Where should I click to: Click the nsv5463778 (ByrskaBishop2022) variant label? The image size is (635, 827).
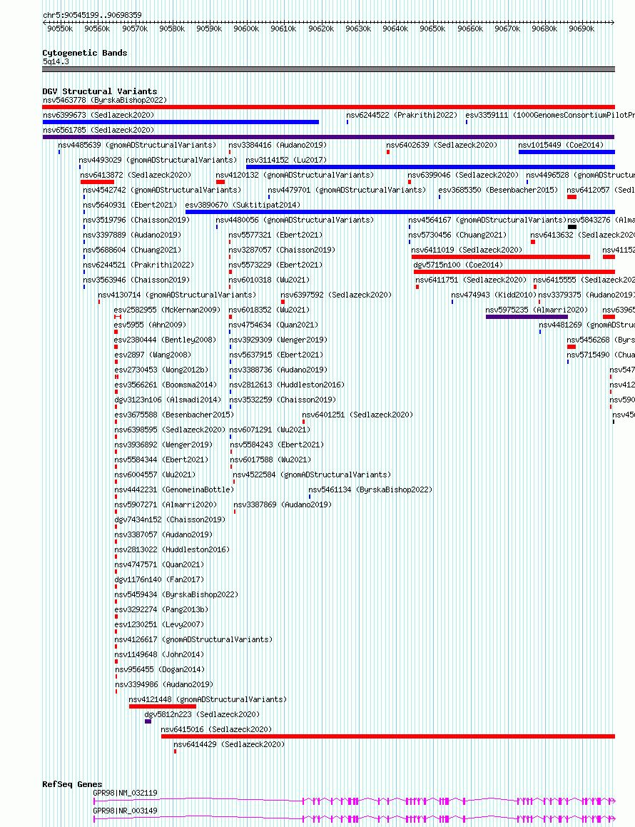tap(105, 100)
